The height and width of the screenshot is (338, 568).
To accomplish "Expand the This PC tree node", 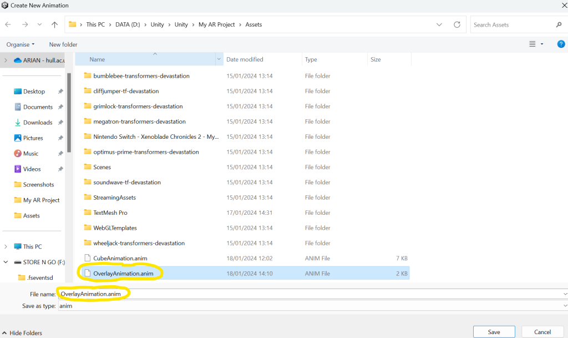I will (6, 246).
